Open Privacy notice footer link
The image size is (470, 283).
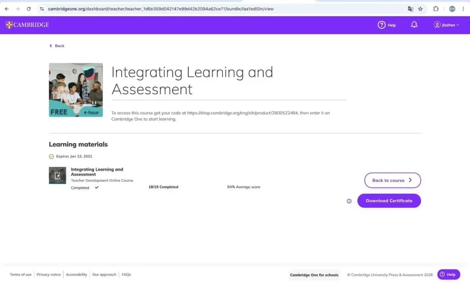click(49, 275)
